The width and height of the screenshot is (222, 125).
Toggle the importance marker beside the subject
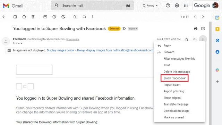click(x=124, y=28)
